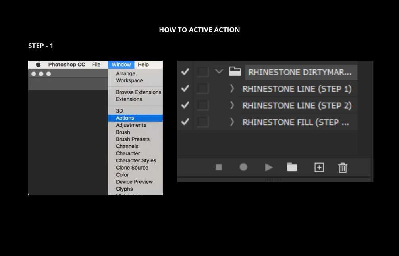Open the Help menu
The image size is (399, 256).
pos(143,65)
